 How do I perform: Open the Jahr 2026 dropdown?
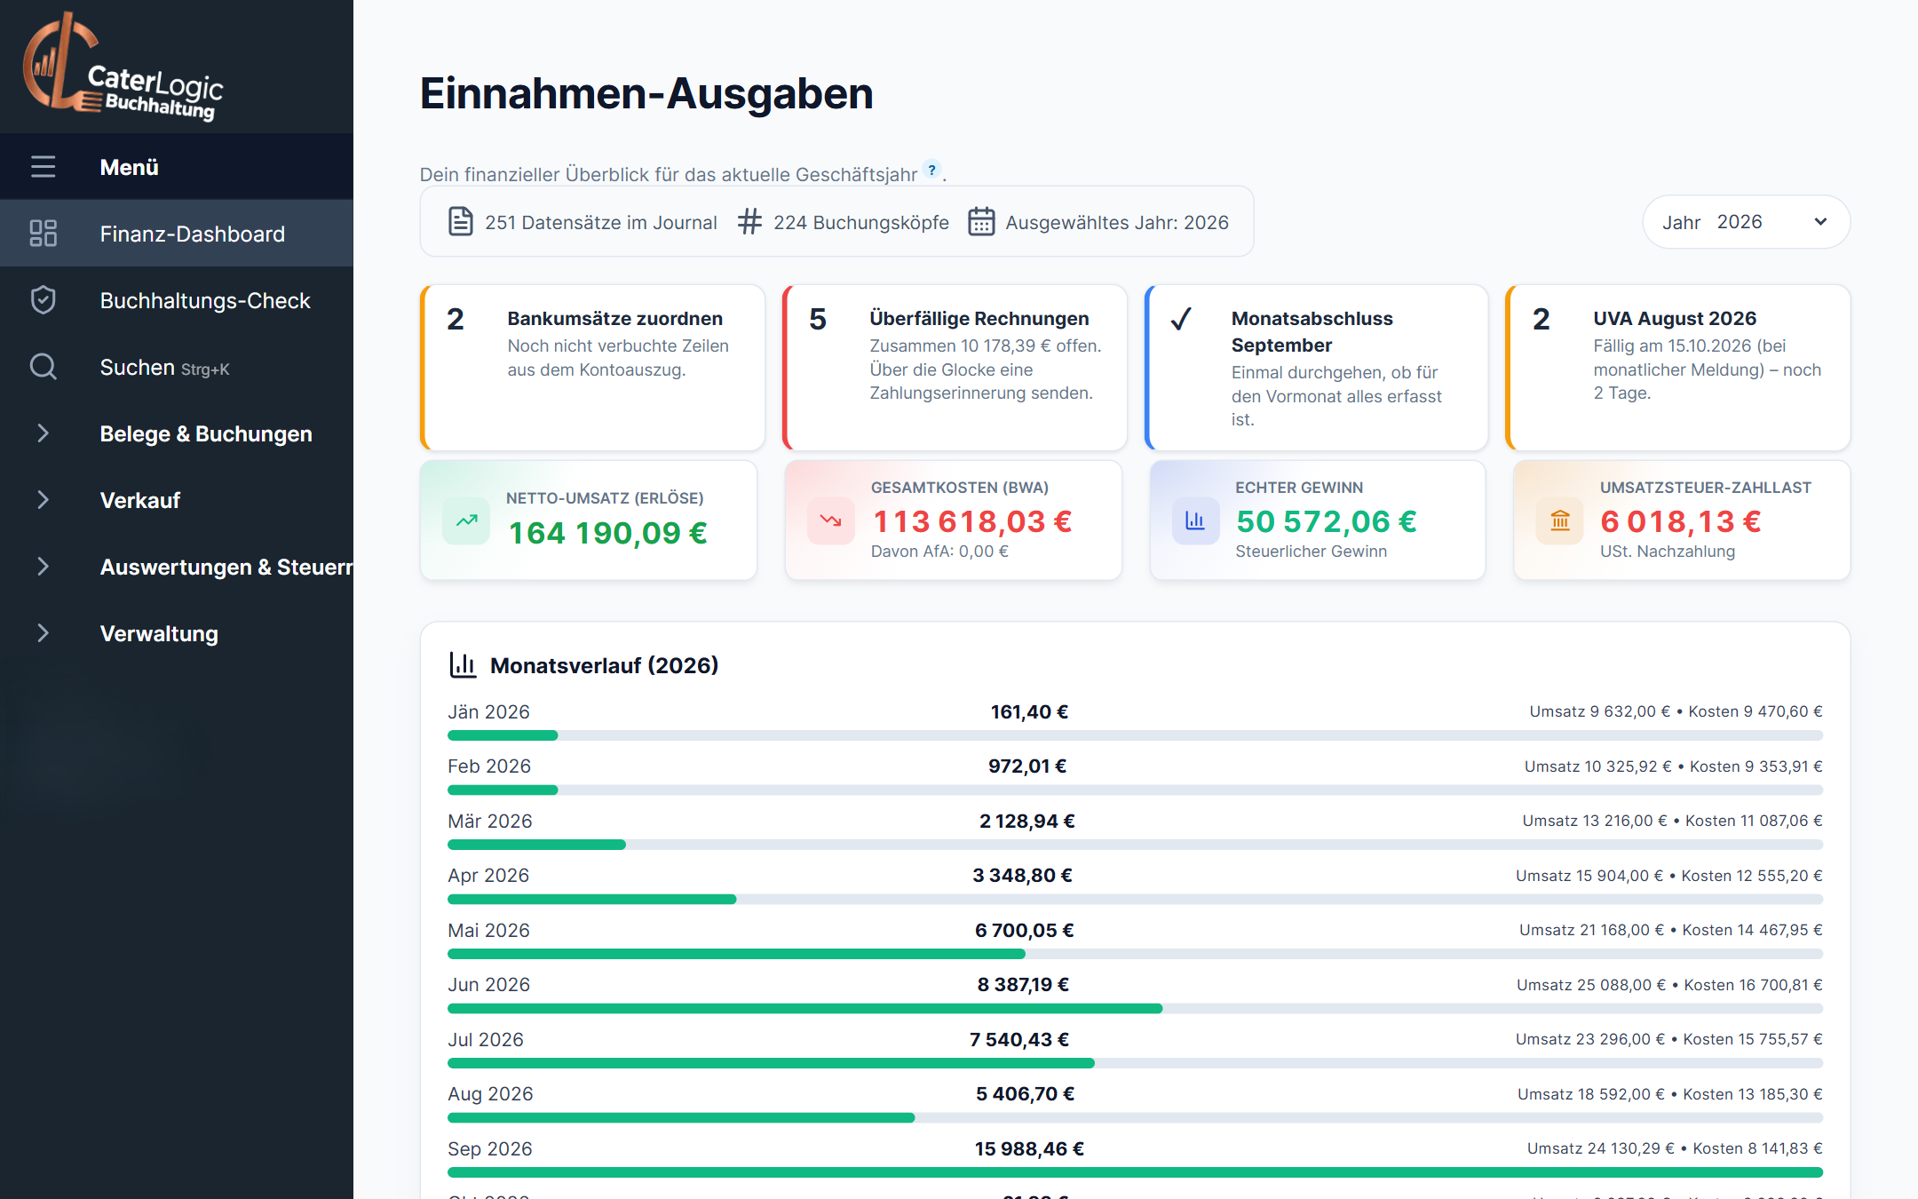coord(1746,222)
